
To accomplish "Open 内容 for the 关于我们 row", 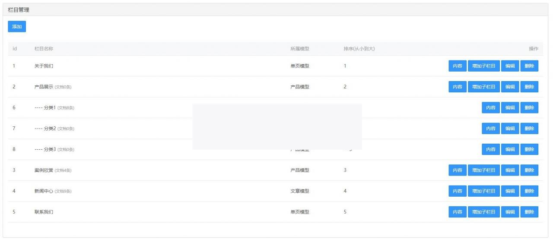I will (x=457, y=66).
